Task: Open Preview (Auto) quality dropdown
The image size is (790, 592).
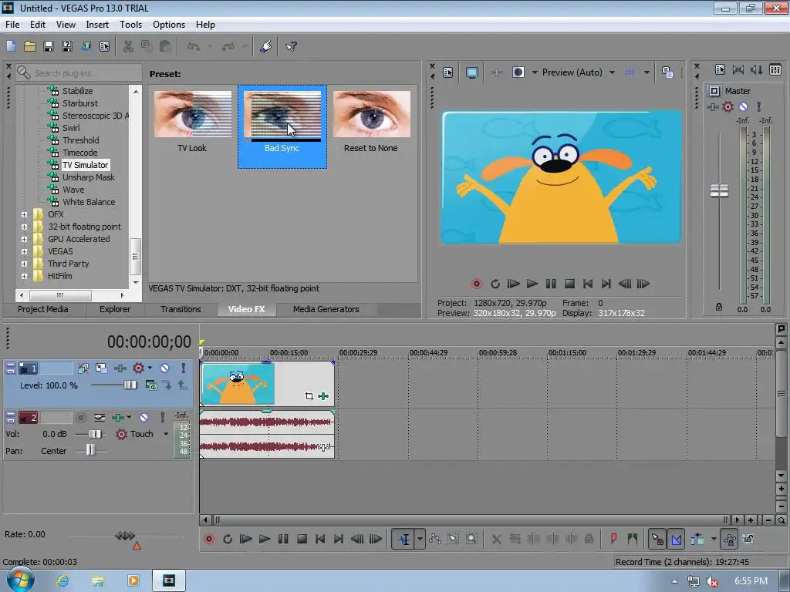Action: (x=612, y=72)
